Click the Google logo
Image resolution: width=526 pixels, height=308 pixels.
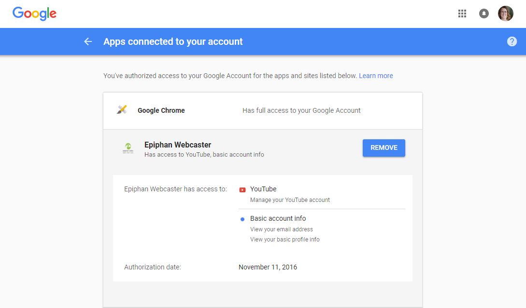coord(34,13)
